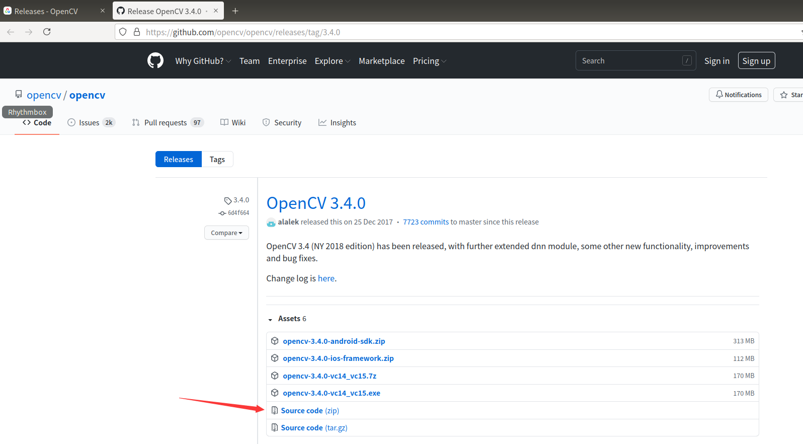Download Source code (tar.gz)
The height and width of the screenshot is (444, 803).
click(314, 427)
